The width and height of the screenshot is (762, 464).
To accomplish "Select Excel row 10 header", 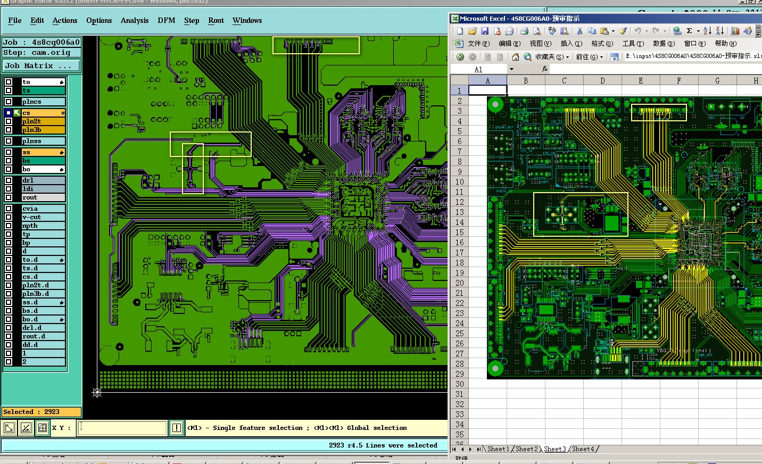I will [x=459, y=182].
